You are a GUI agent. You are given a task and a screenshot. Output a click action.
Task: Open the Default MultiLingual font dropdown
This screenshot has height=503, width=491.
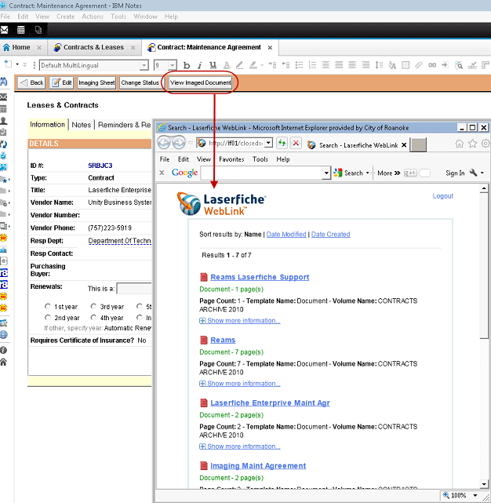[x=144, y=65]
